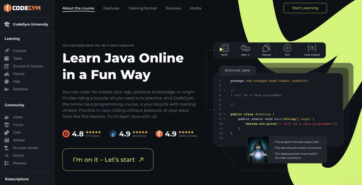362x185 pixels.
Task: Click the Surveys & Quizzes pencil icon
Action: 7,66
